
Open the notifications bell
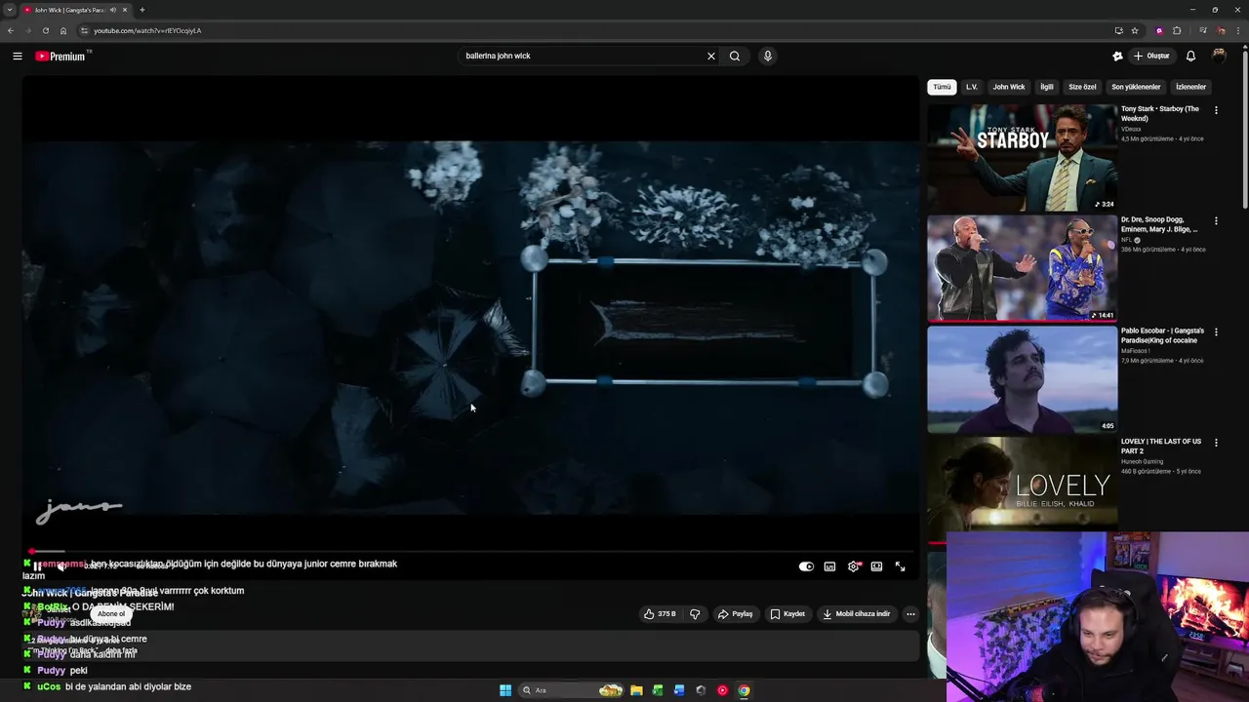1190,57
